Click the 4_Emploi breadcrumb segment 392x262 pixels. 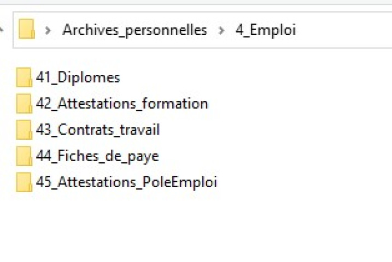click(265, 30)
